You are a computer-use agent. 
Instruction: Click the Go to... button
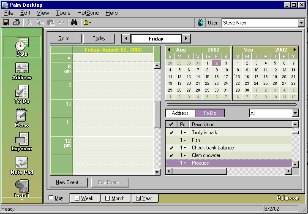[x=65, y=39]
